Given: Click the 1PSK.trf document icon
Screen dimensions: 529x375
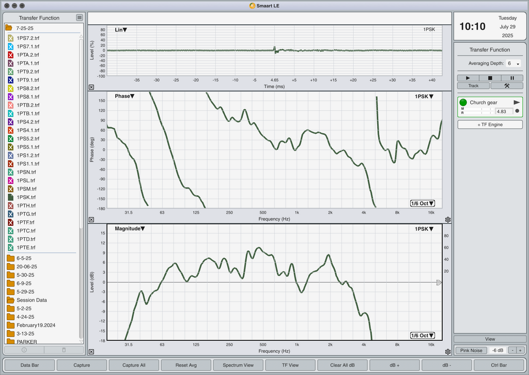Looking at the screenshot, I should point(10,197).
